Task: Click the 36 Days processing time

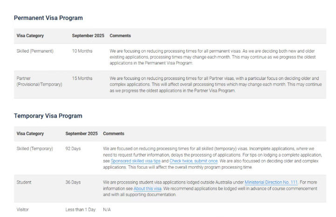Action: coord(74,183)
